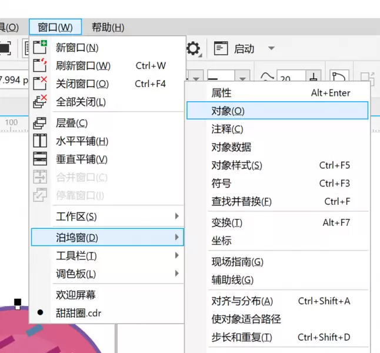Click the curve smoothing icon in property bar
The height and width of the screenshot is (353, 380).
[267, 76]
